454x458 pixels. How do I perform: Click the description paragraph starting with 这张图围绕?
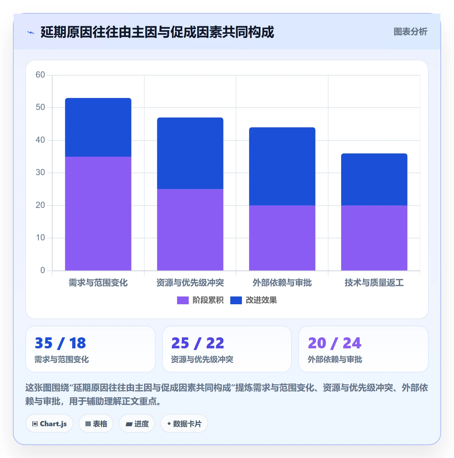227,394
